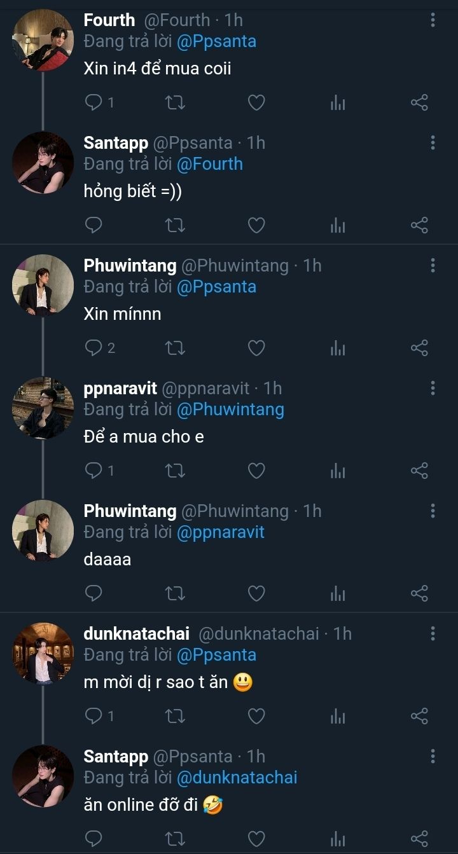
Task: Open the "Xin mínnn" tweet text
Action: 122,313
